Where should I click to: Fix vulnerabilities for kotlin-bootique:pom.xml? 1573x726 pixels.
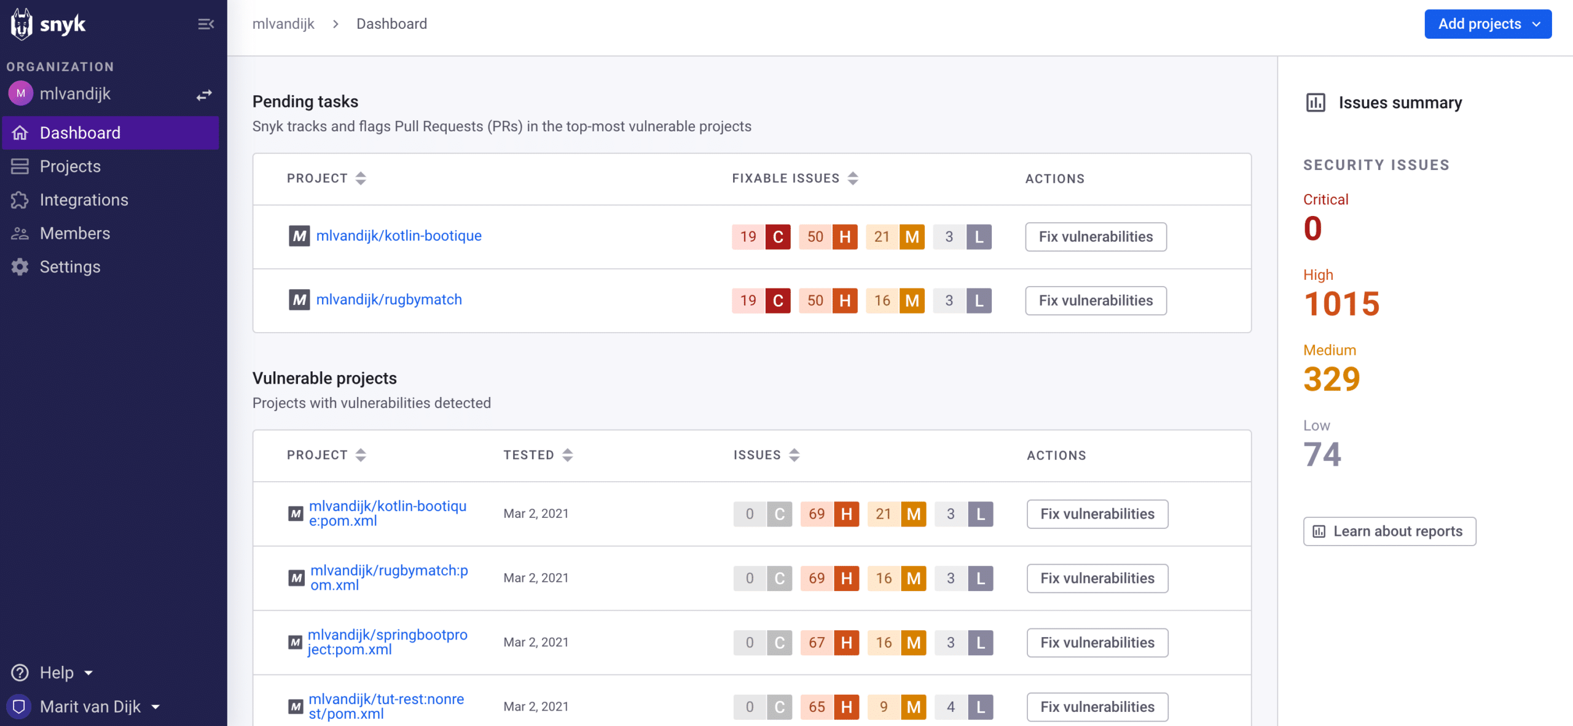click(x=1097, y=514)
